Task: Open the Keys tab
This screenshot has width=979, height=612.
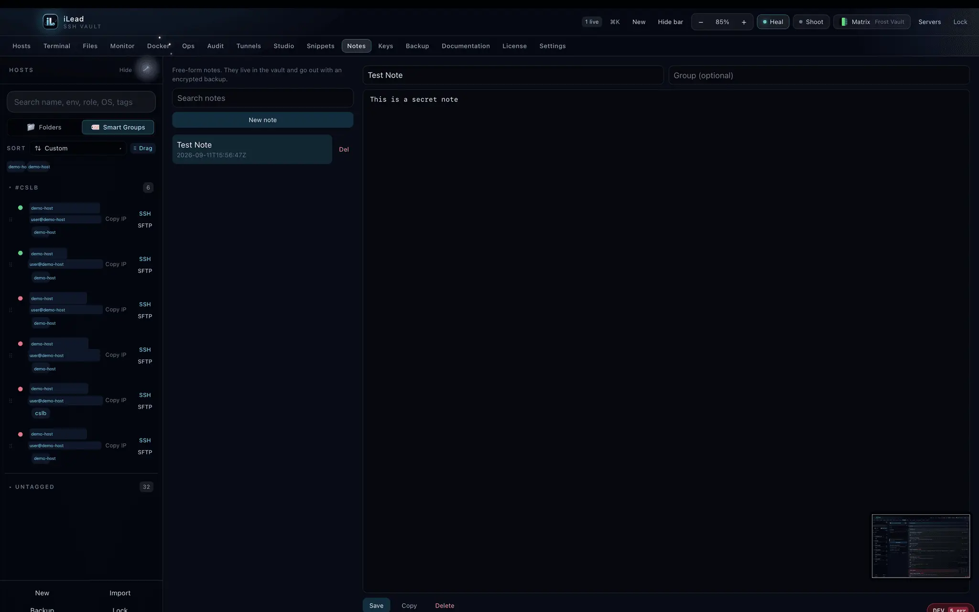Action: (386, 46)
